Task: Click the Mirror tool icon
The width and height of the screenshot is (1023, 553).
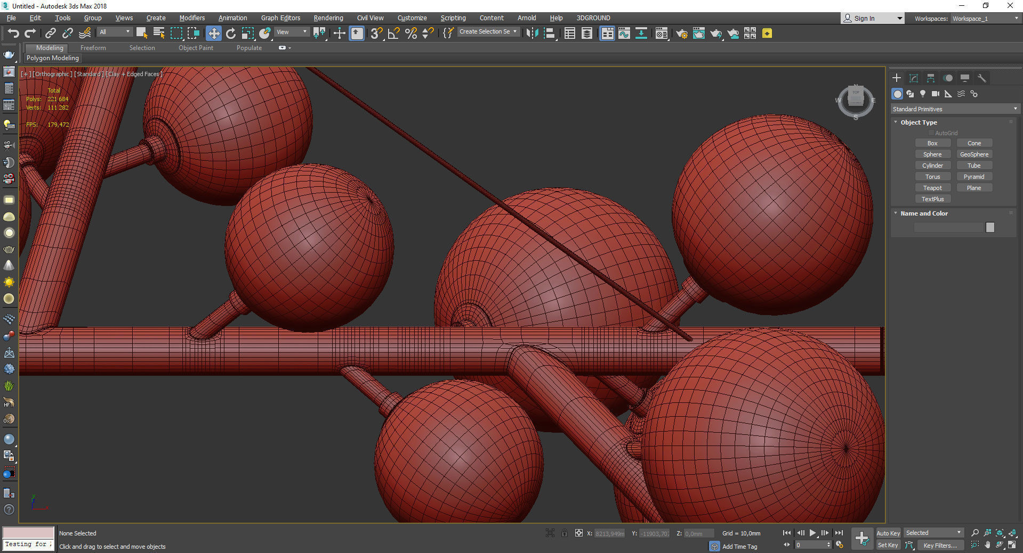Action: 531,34
